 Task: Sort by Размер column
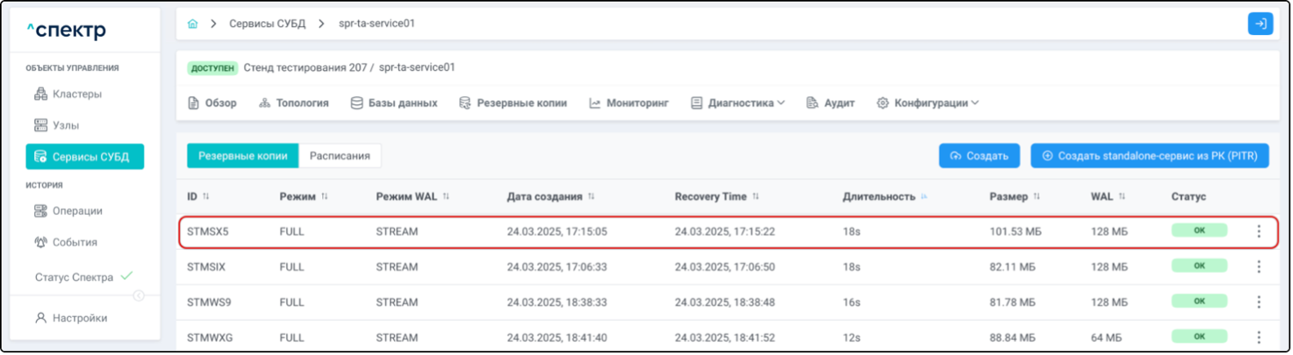pos(1036,196)
